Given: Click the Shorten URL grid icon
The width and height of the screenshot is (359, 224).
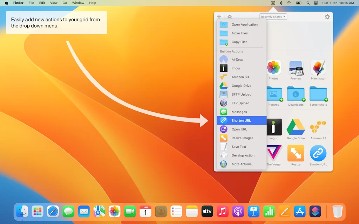Looking at the screenshot, I should click(x=318, y=154).
